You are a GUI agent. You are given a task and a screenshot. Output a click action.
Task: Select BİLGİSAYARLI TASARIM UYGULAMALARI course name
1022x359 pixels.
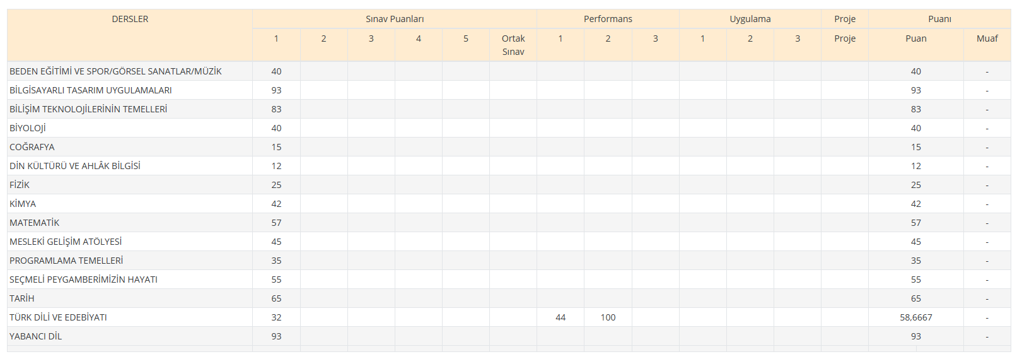coord(91,90)
